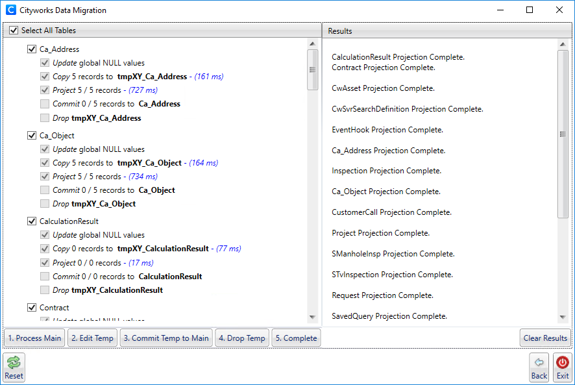Click the Results scroll down arrow
575x385 pixels.
pyautogui.click(x=563, y=317)
